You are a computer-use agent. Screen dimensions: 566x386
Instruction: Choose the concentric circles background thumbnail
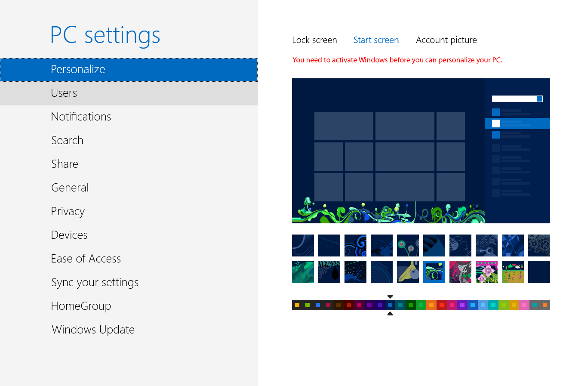click(x=381, y=272)
